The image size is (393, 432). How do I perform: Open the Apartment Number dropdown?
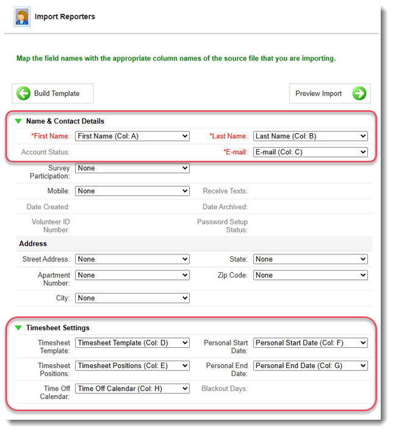132,275
